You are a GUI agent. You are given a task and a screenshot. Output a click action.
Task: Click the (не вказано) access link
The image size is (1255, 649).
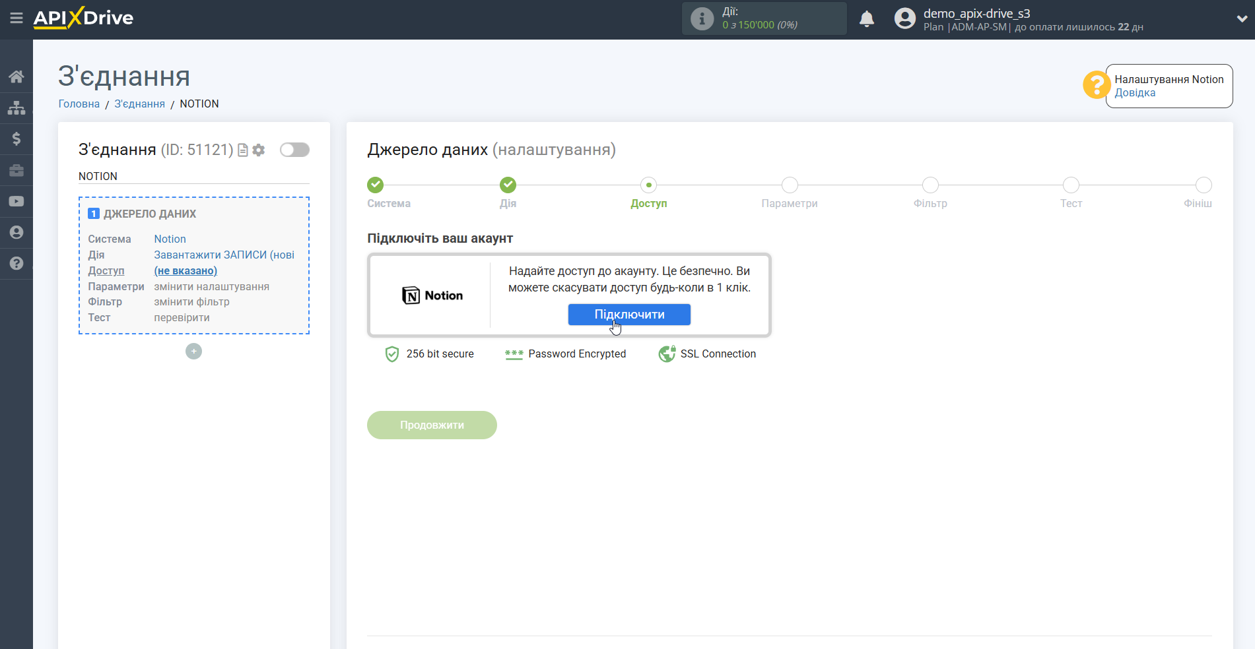(x=186, y=270)
